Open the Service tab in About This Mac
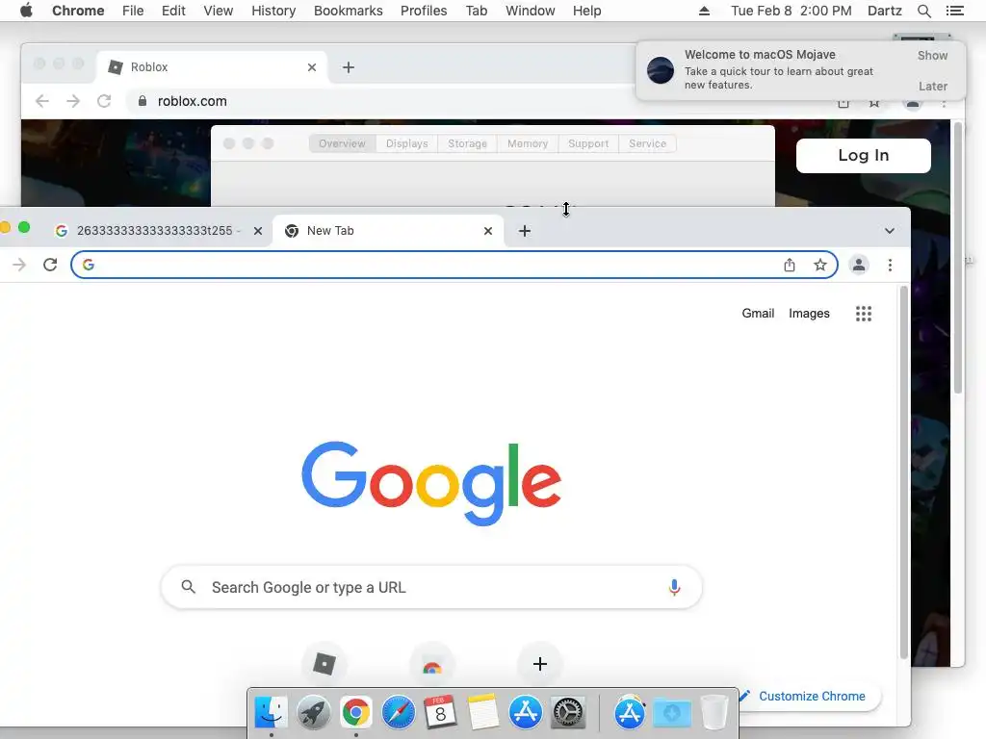 648,144
